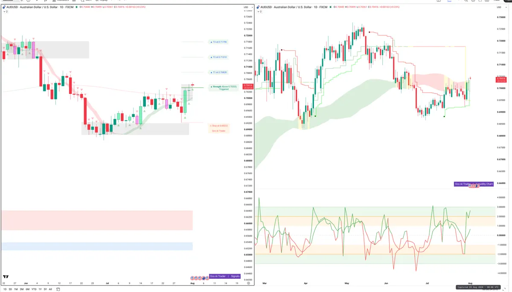512x292 pixels.
Task: Click the blue shaded zone in left chart
Action: [97, 246]
